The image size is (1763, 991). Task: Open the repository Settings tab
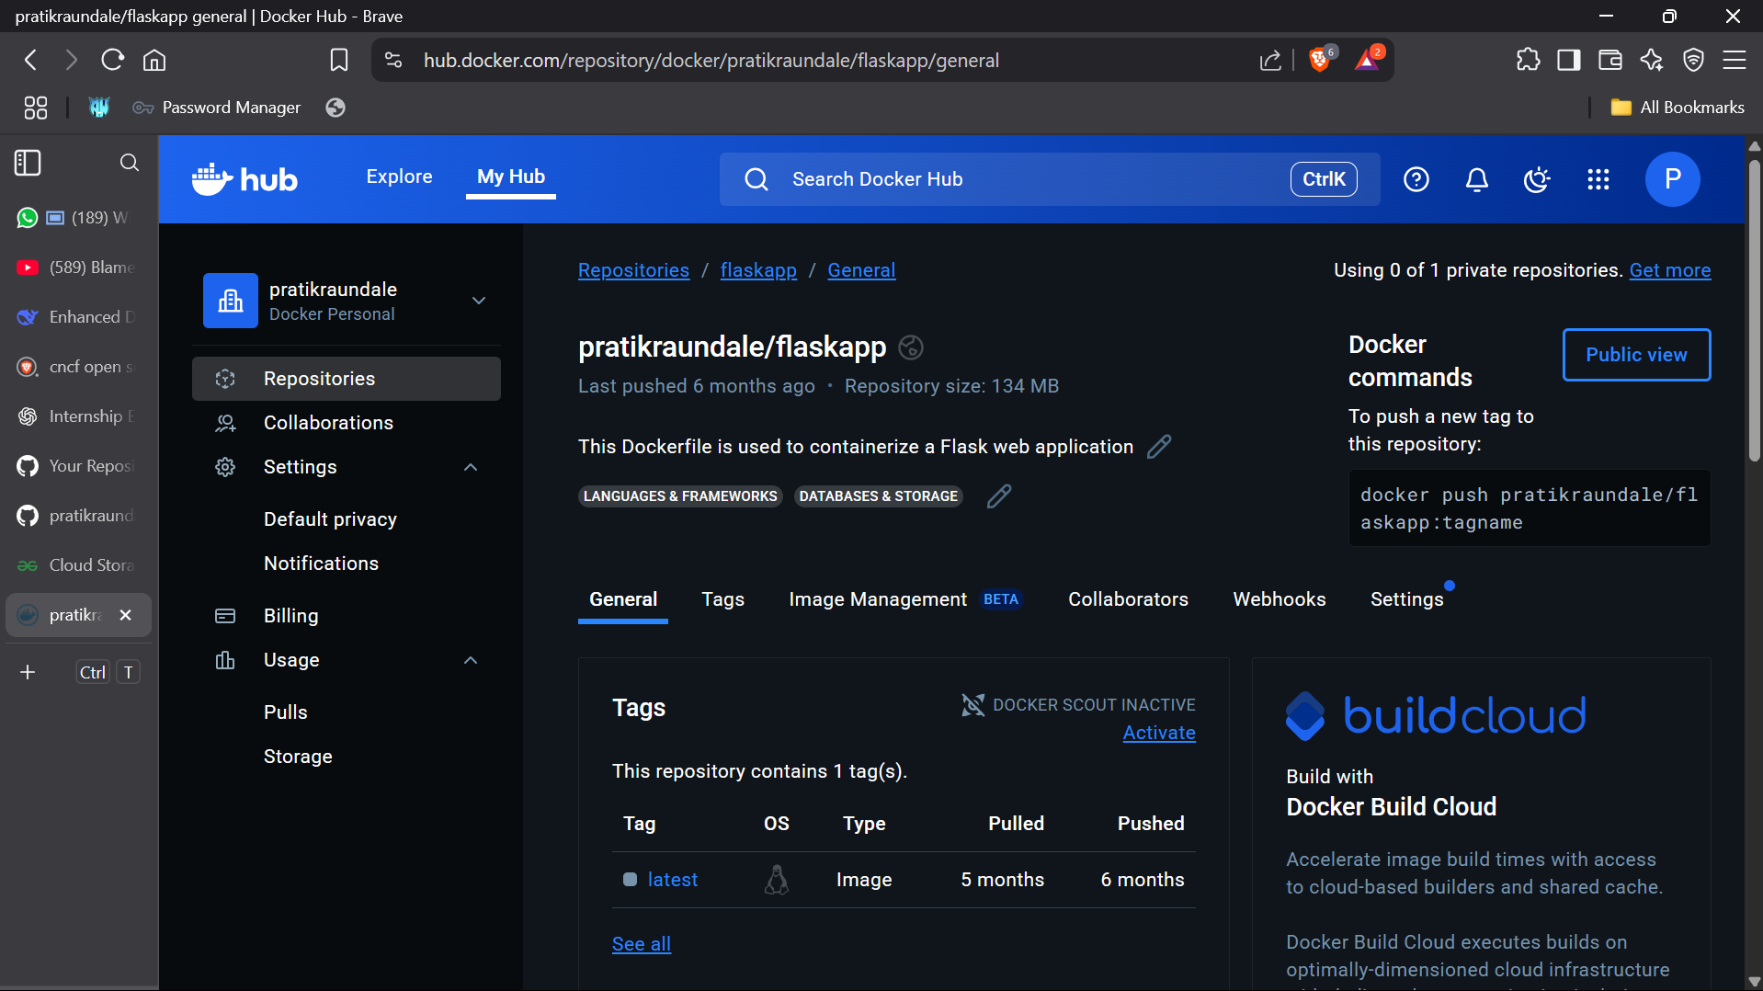pos(1406,599)
